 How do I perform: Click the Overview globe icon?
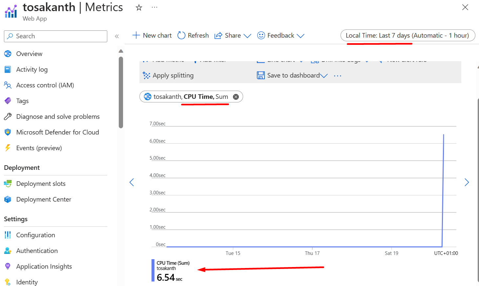tap(8, 54)
